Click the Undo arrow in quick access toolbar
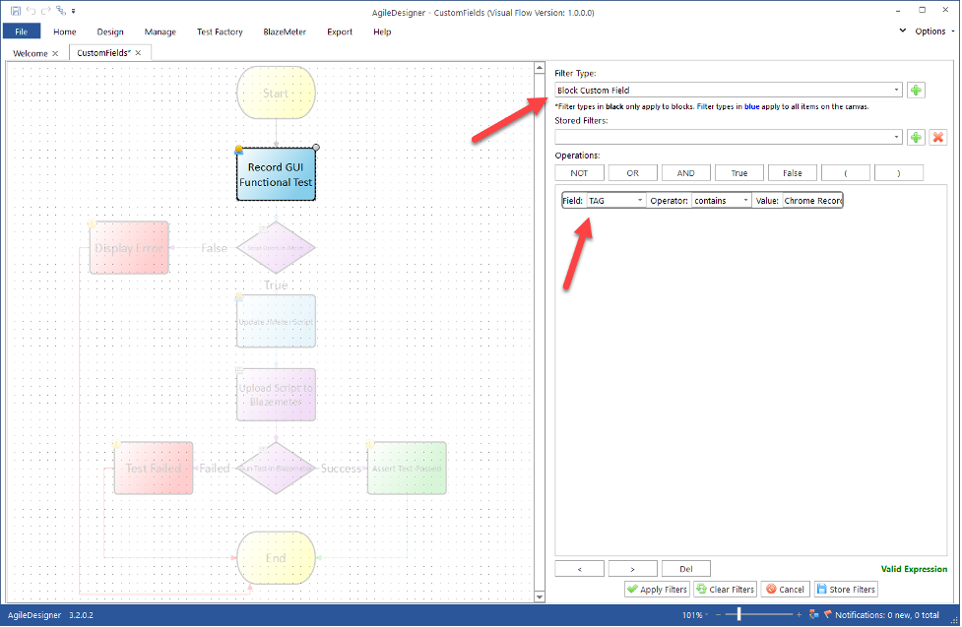The width and height of the screenshot is (962, 627). click(31, 10)
